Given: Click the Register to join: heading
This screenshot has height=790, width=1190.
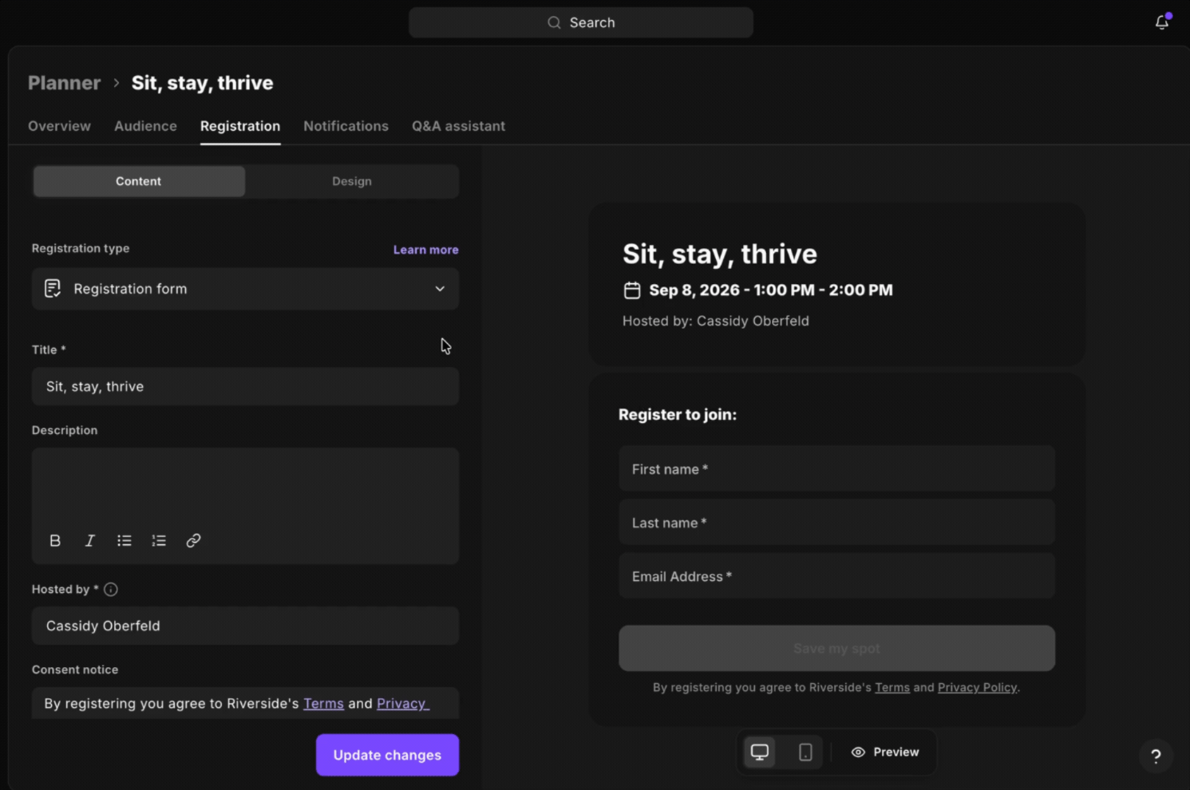Looking at the screenshot, I should 678,414.
